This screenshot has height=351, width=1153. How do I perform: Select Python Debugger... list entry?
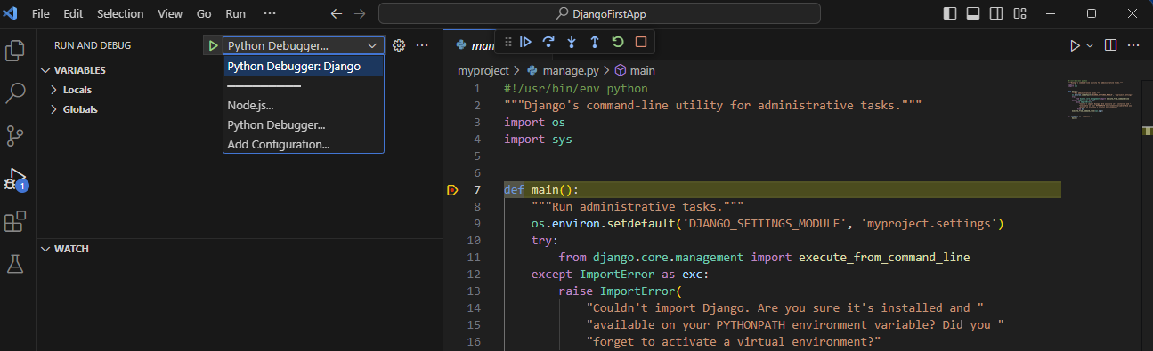tap(304, 125)
